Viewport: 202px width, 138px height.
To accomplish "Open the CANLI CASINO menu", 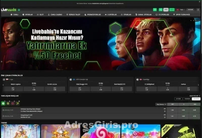I will tap(55, 15).
